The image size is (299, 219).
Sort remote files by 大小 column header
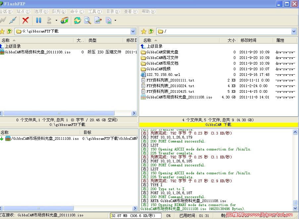coord(228,40)
